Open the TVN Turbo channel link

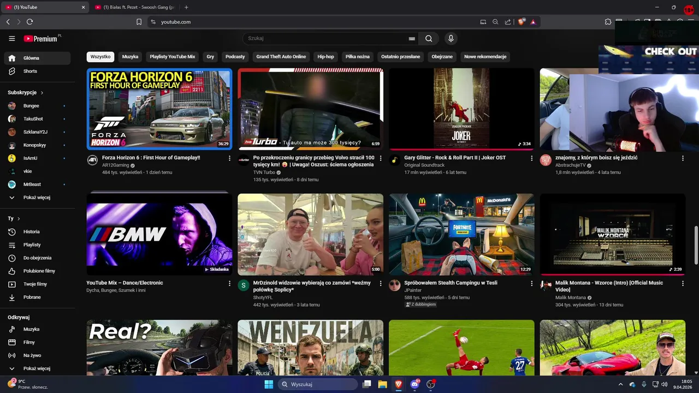pyautogui.click(x=264, y=172)
